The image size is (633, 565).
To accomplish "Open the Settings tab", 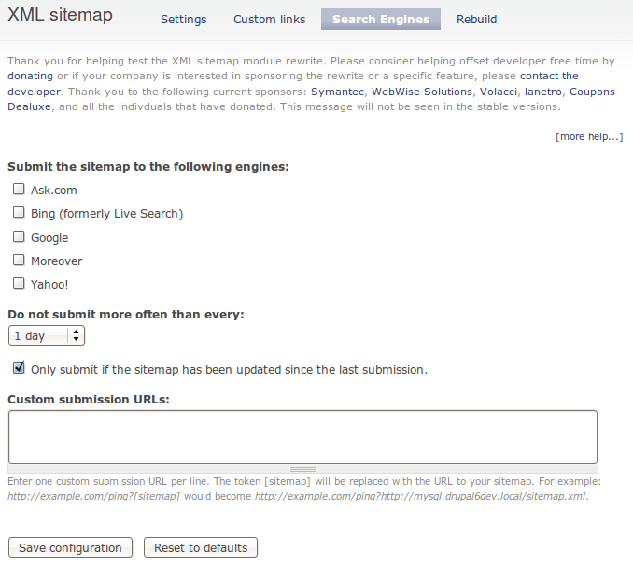I will point(183,19).
